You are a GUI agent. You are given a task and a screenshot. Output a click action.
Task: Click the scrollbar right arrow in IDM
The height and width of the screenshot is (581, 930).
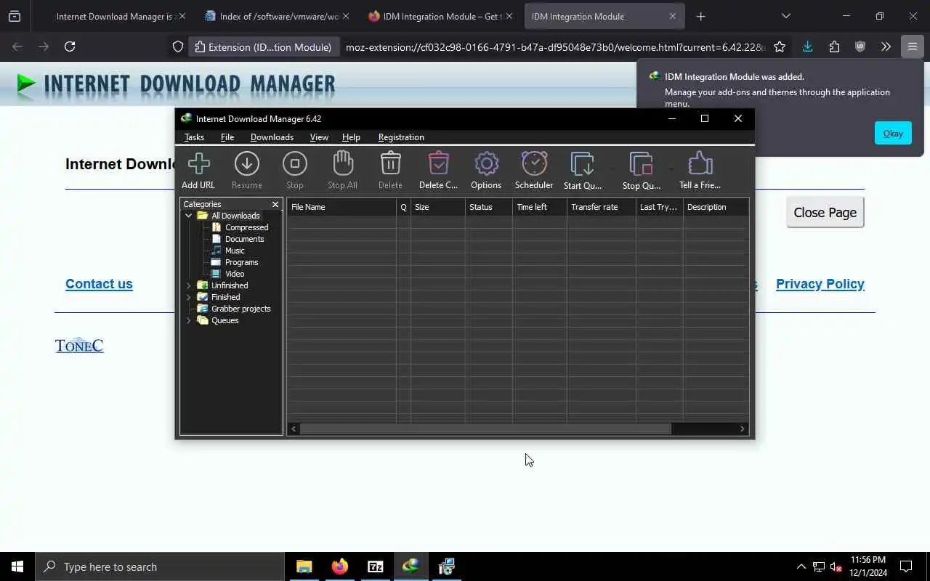743,429
